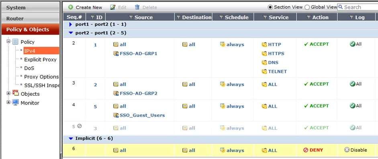
Task: Click the Create New button label
Action: click(89, 8)
